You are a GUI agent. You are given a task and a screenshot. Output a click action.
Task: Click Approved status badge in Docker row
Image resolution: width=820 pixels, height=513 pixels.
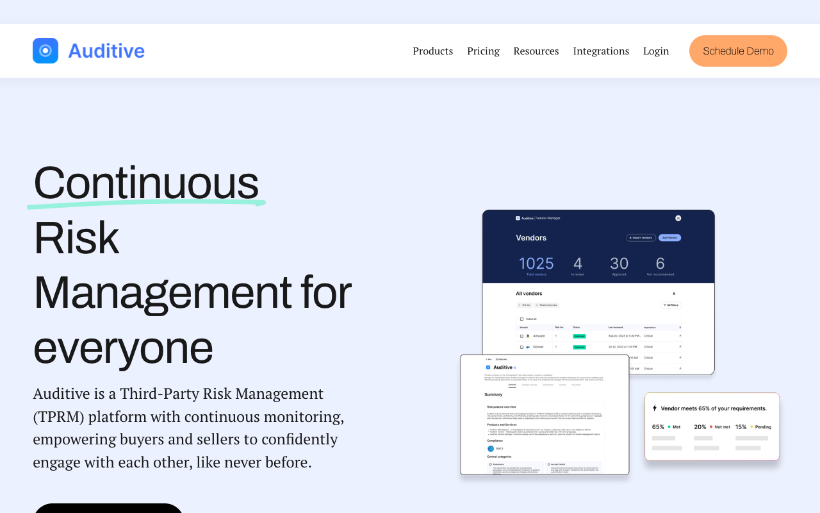(579, 347)
